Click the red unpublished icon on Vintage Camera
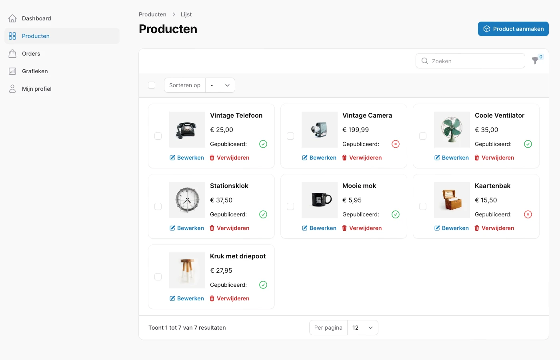This screenshot has height=360, width=560. (x=396, y=144)
